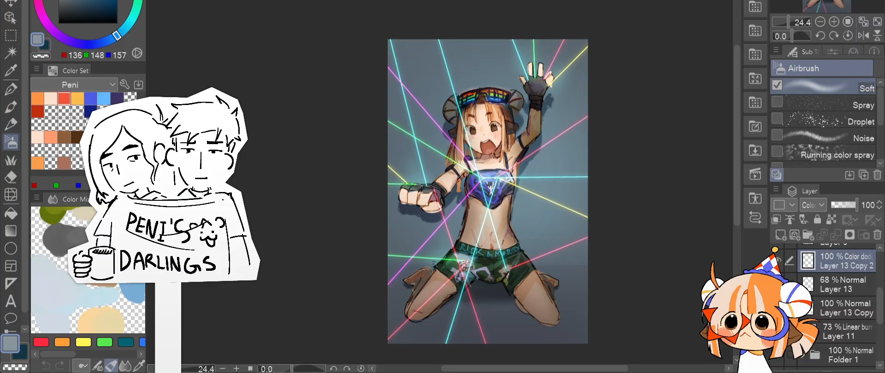
Task: Select Layer 13 Copy 2 in the layer list
Action: [837, 261]
